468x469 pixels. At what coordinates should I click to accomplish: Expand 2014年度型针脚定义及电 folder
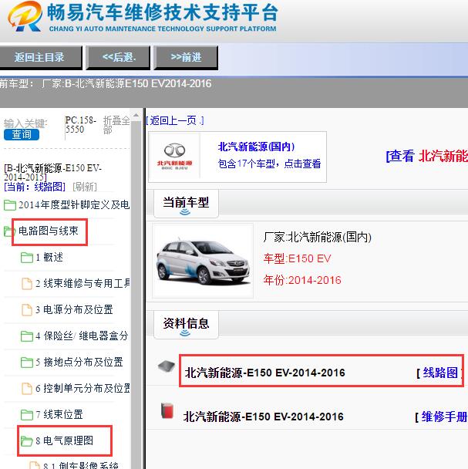74,205
